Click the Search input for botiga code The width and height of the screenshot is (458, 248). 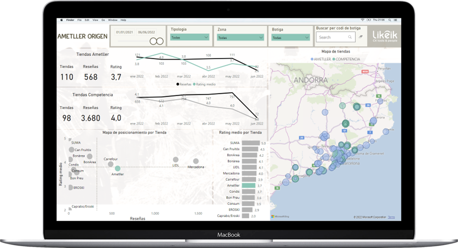(335, 37)
